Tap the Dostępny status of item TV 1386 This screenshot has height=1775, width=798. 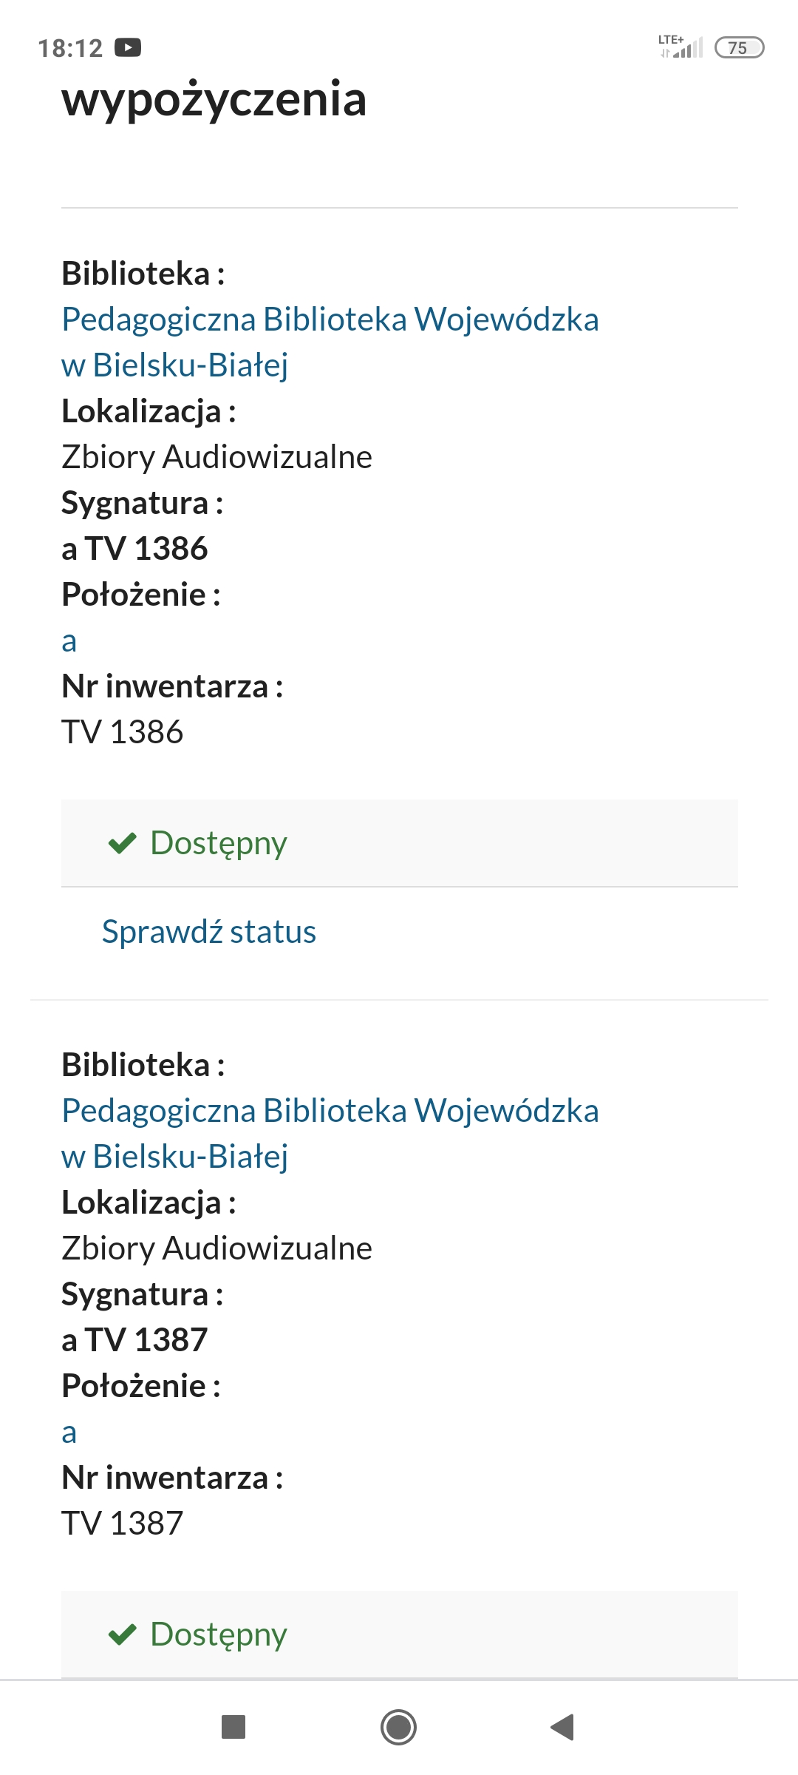219,843
